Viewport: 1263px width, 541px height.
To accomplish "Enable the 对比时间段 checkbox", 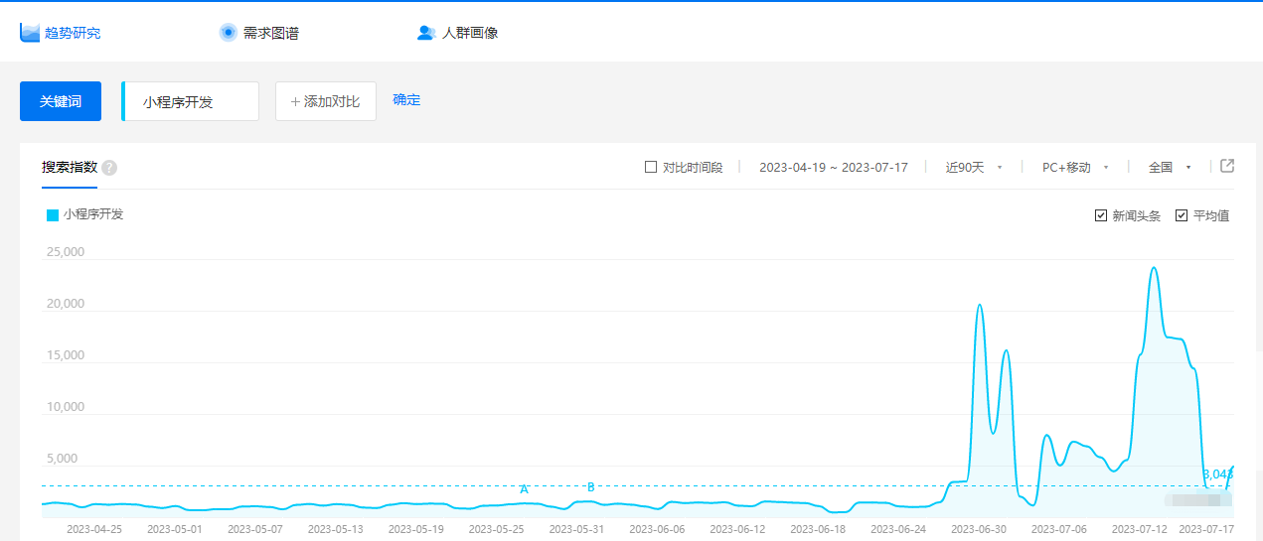I will click(651, 167).
